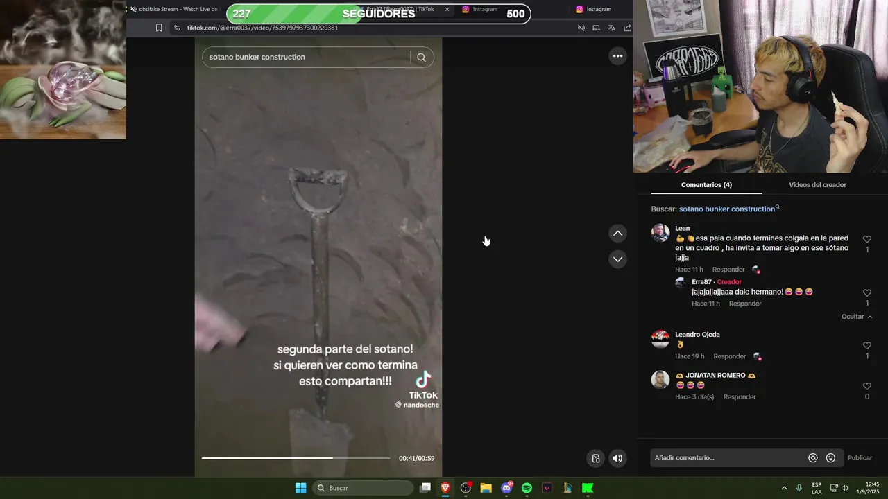Open the three-dot more options menu
The width and height of the screenshot is (888, 499).
coord(617,56)
